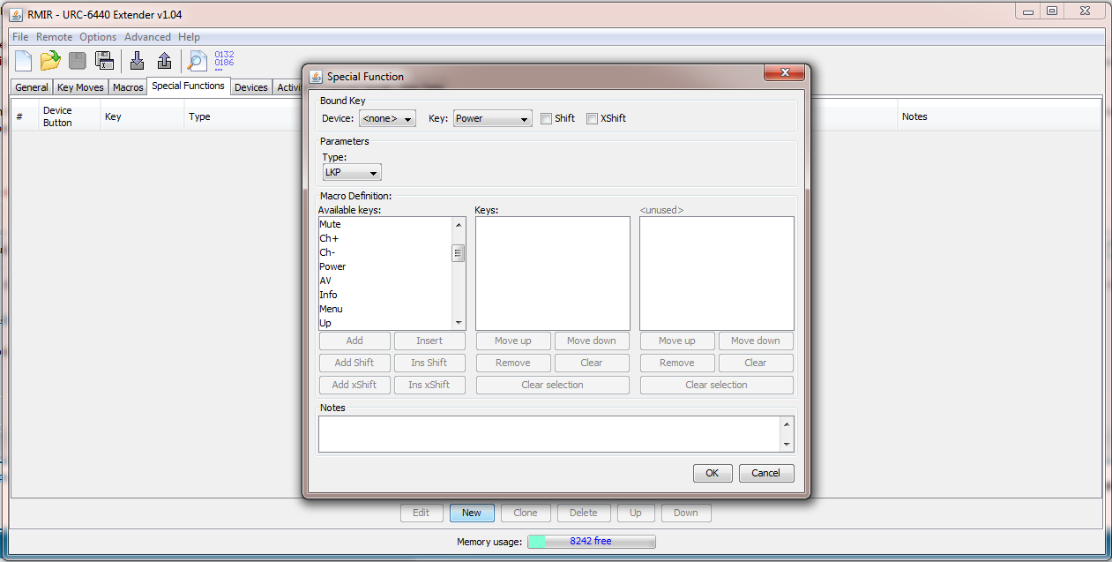Click the New file toolbar icon

[23, 61]
